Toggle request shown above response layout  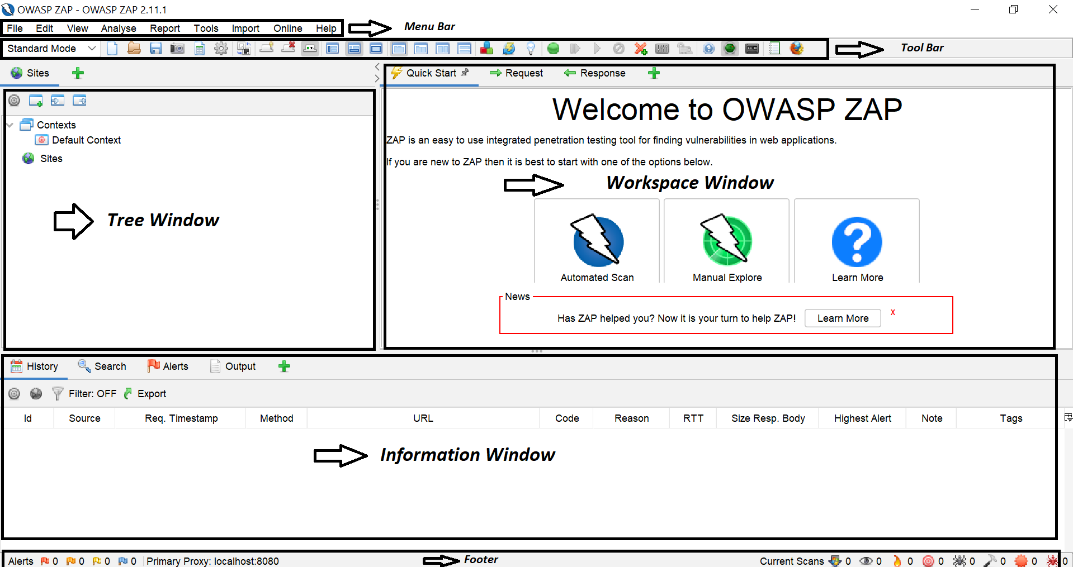[x=465, y=49]
